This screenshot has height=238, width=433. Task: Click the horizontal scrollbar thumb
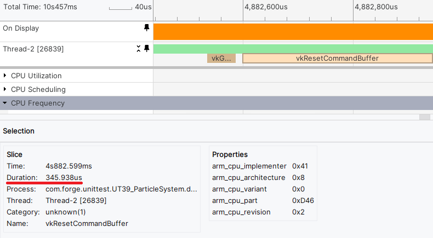pyautogui.click(x=424, y=117)
